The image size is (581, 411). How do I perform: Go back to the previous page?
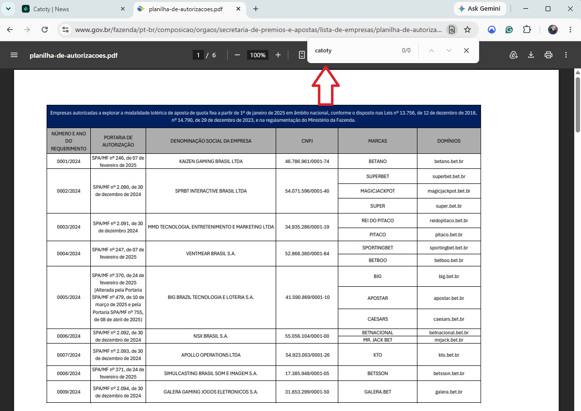[x=10, y=30]
